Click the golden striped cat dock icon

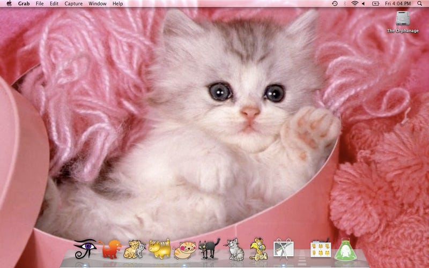(x=159, y=249)
